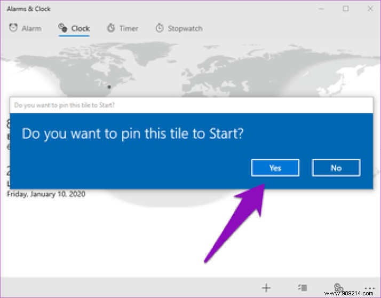
Task: Minimize the Alarms & Clock window
Action: pyautogui.click(x=321, y=9)
